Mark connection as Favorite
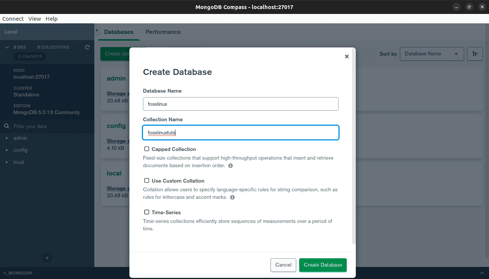This screenshot has width=489, height=279. tap(30, 56)
